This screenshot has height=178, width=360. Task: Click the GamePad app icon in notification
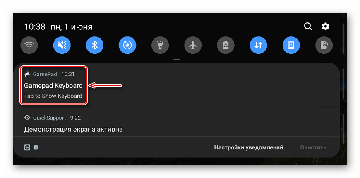point(27,74)
